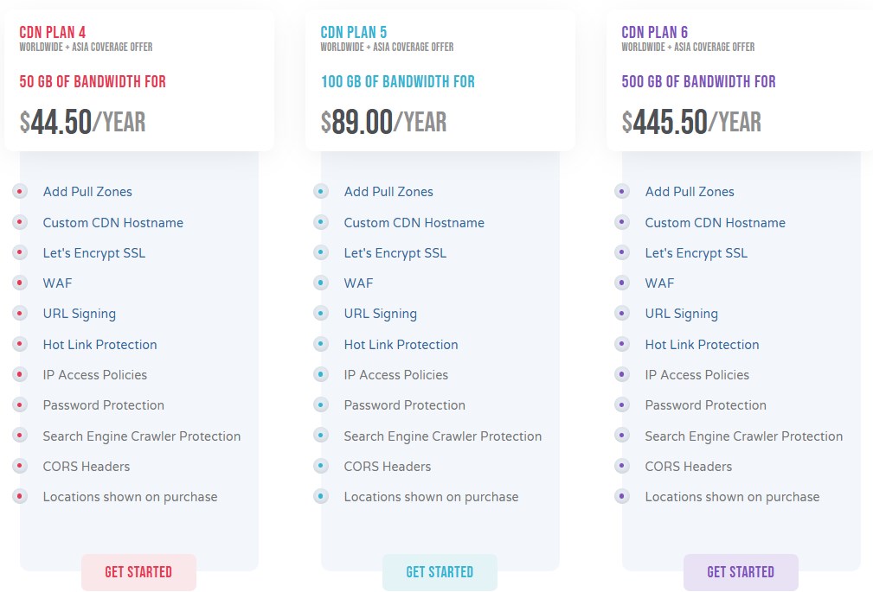Expand the Locations shown on purchase entry in Plan 4
The width and height of the screenshot is (873, 592).
(x=130, y=496)
